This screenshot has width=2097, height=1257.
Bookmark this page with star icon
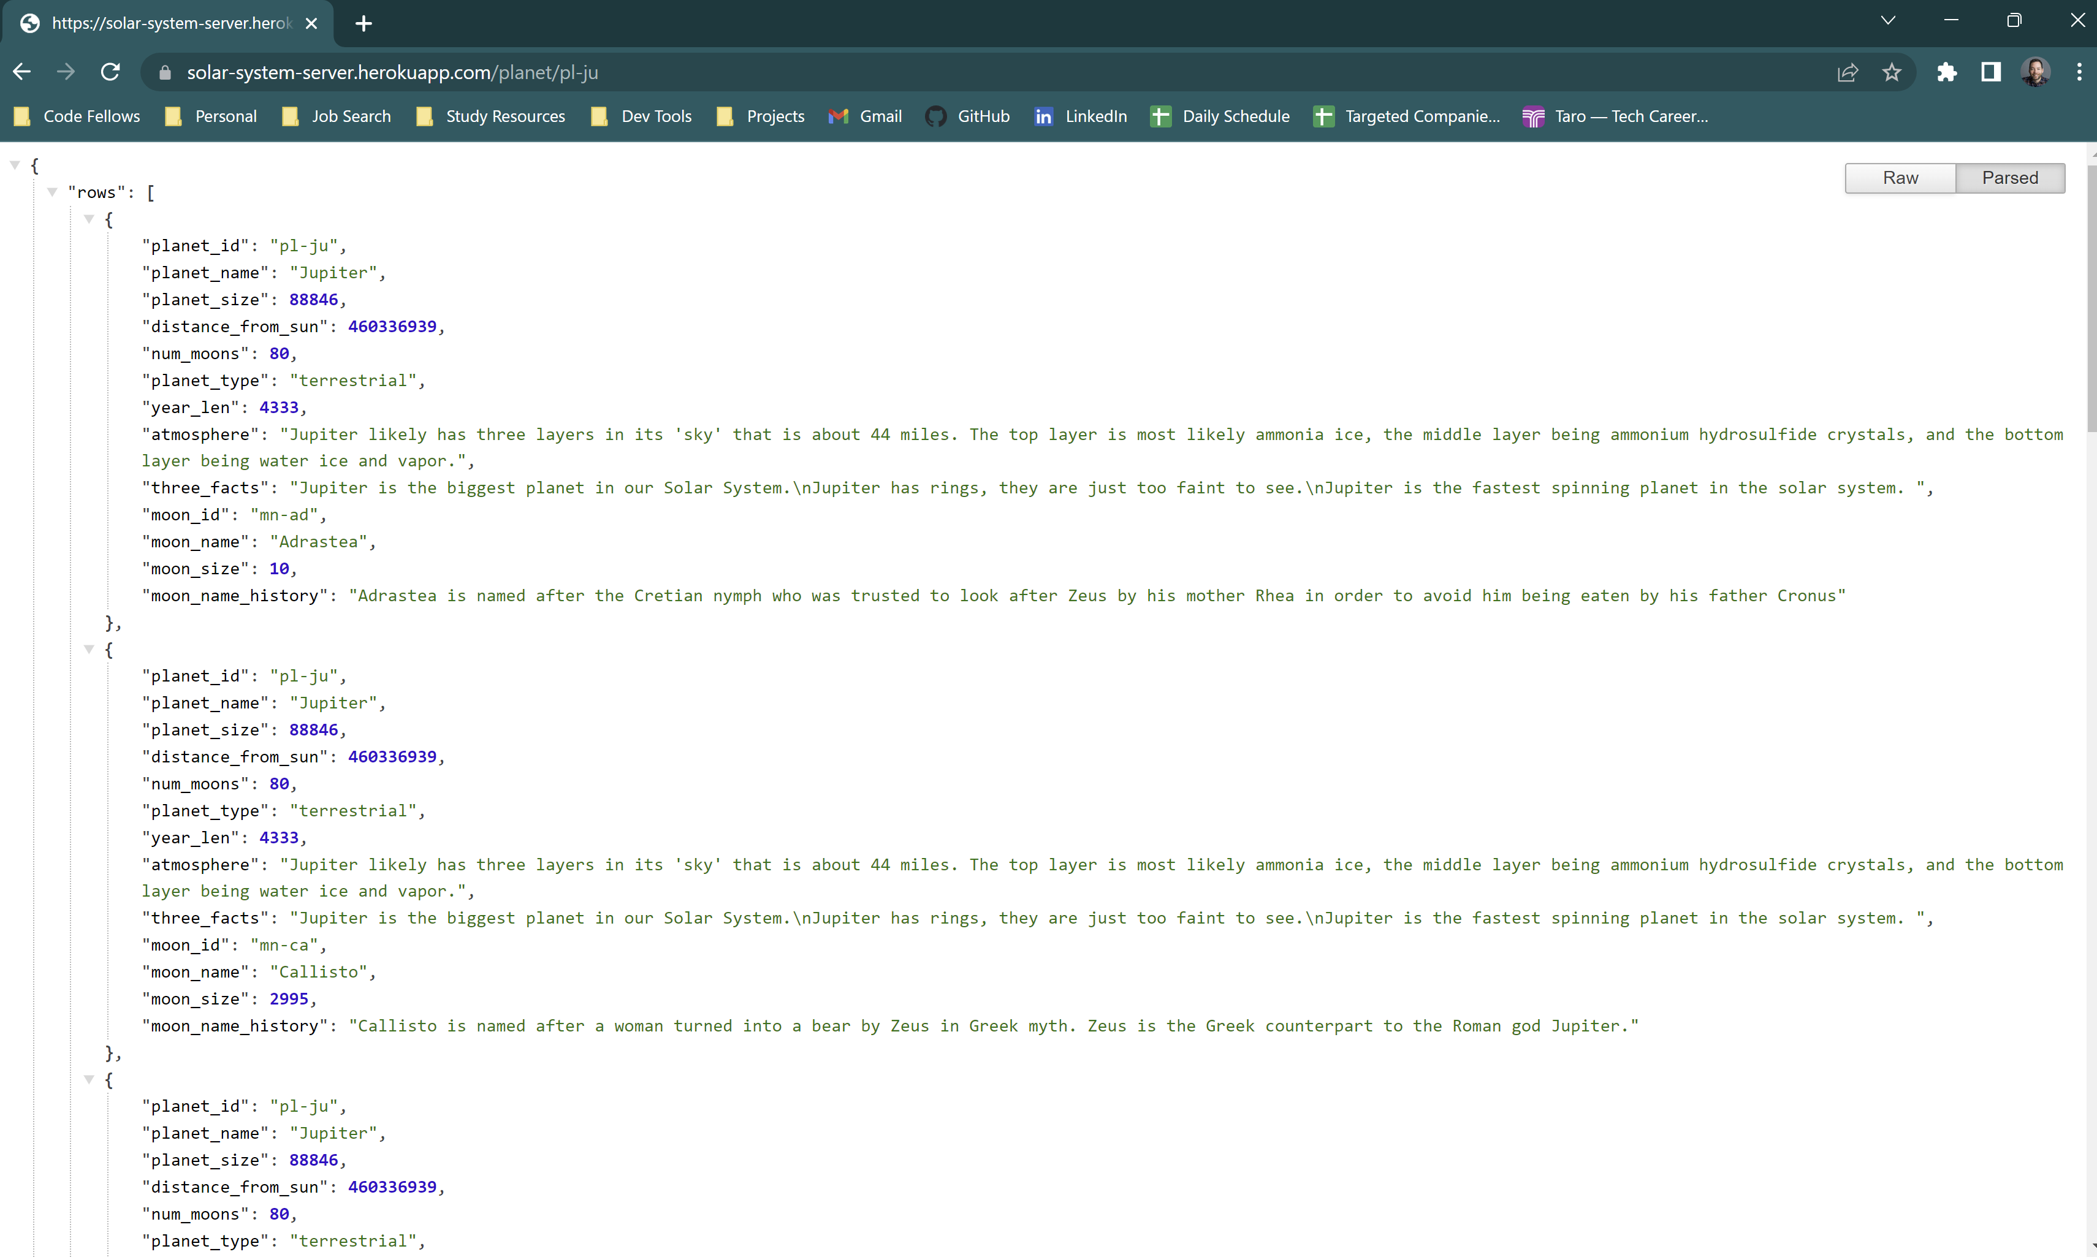1891,73
